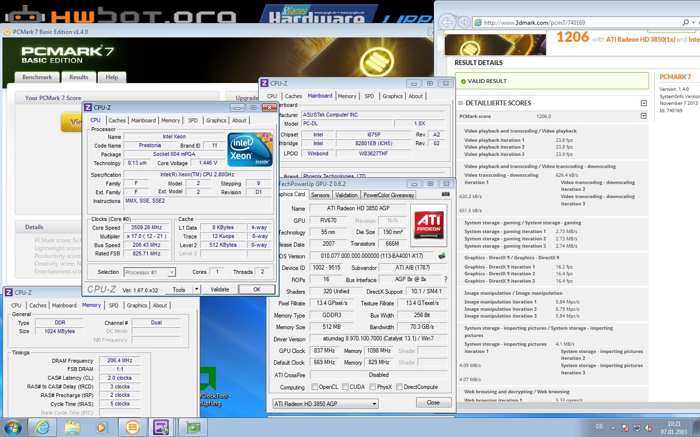Click the network tray icon
The image size is (700, 437).
tap(637, 428)
